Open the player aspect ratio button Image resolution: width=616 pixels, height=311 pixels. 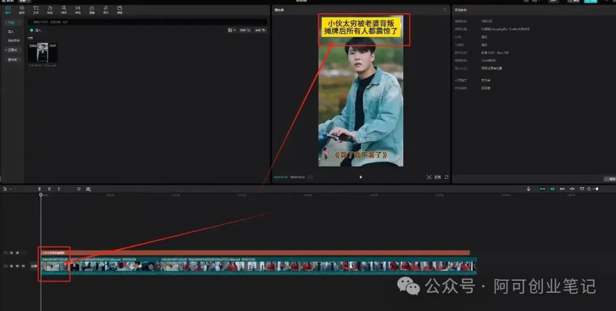pyautogui.click(x=437, y=177)
